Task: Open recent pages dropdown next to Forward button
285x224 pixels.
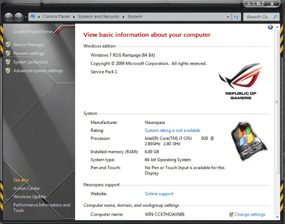Action: tap(26, 17)
